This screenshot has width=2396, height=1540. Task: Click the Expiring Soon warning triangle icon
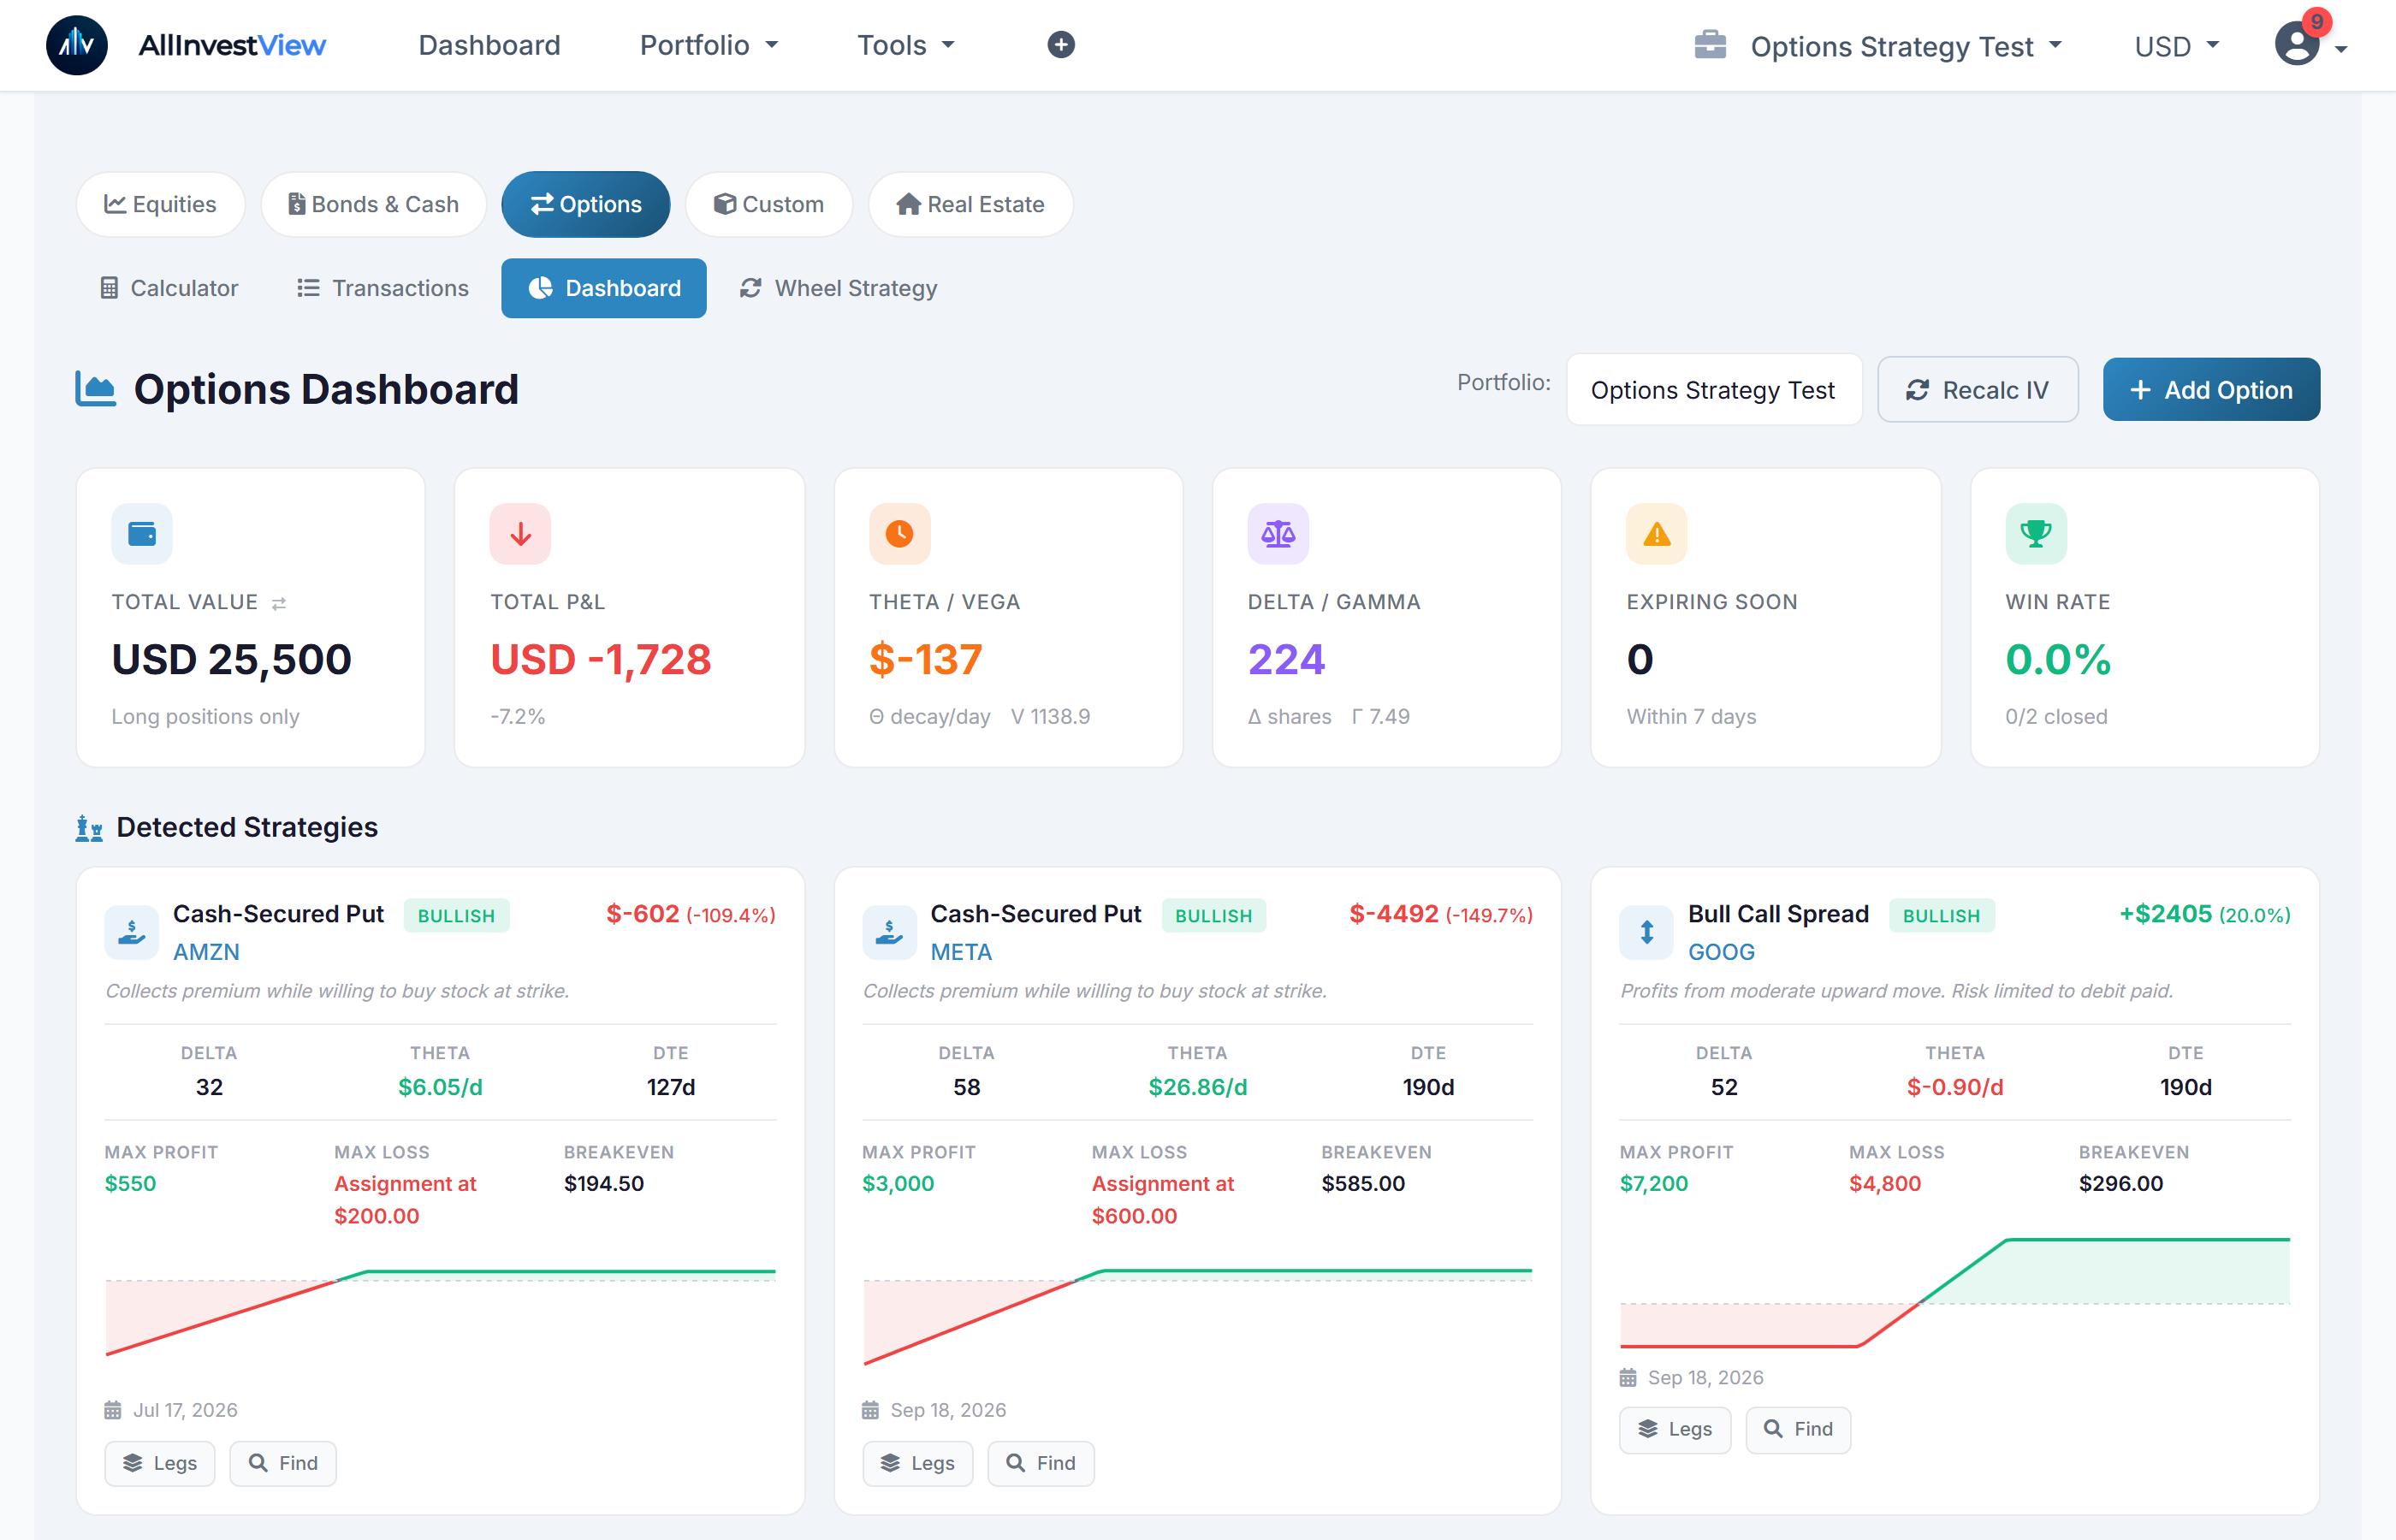coord(1656,534)
